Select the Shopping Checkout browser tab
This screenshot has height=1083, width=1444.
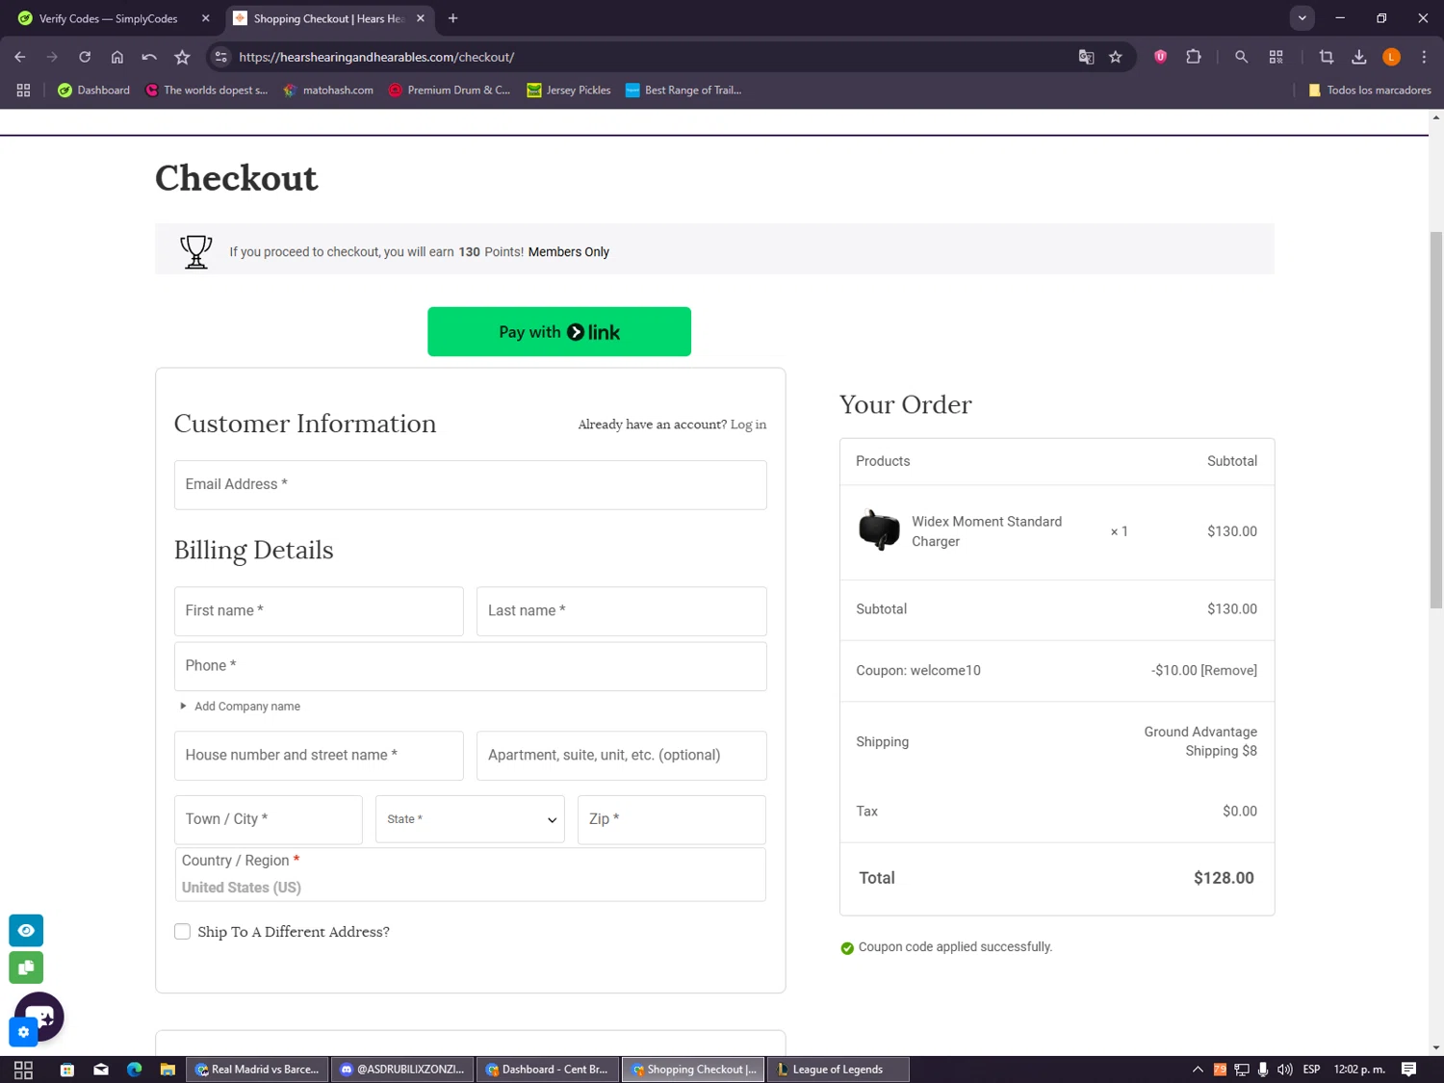329,18
